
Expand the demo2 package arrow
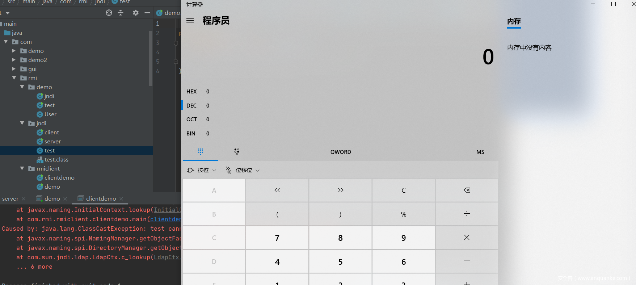pyautogui.click(x=14, y=60)
